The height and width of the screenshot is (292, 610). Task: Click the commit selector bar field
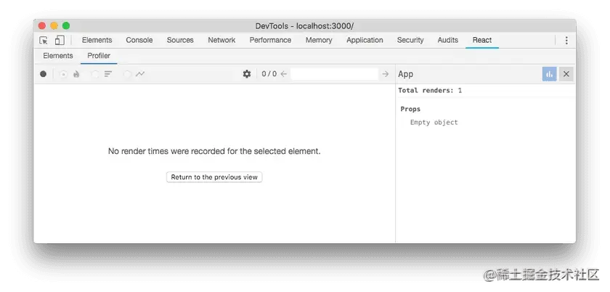coord(334,74)
